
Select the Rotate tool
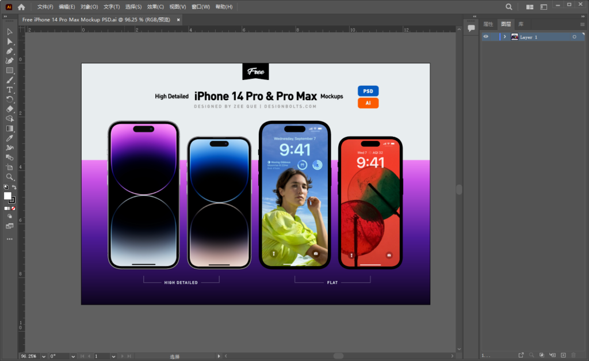pyautogui.click(x=10, y=99)
